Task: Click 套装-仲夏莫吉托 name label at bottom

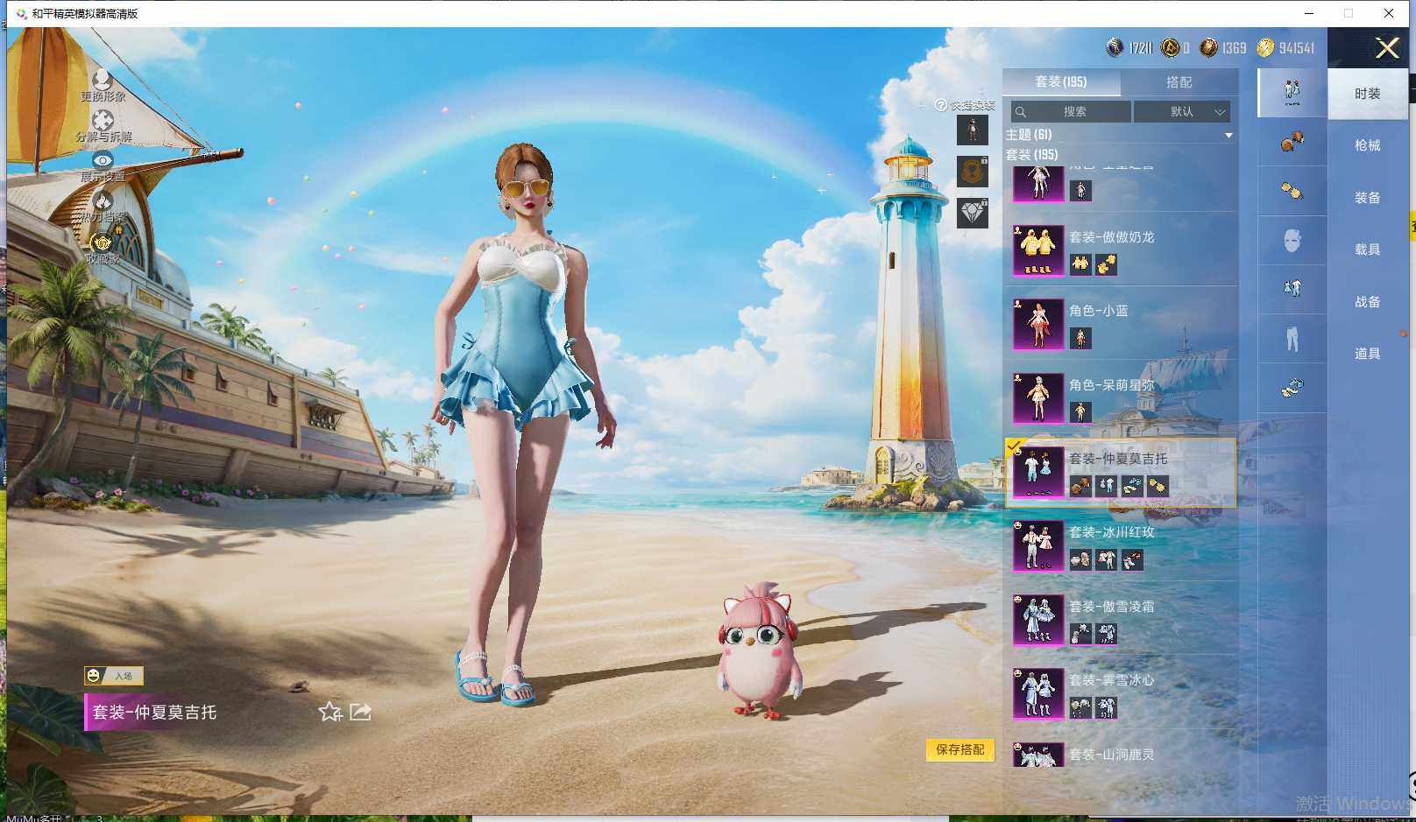Action: [154, 713]
